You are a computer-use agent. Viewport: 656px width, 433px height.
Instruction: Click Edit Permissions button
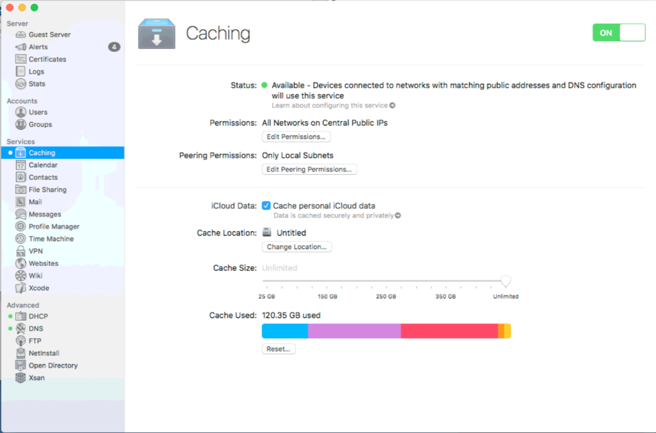(296, 137)
